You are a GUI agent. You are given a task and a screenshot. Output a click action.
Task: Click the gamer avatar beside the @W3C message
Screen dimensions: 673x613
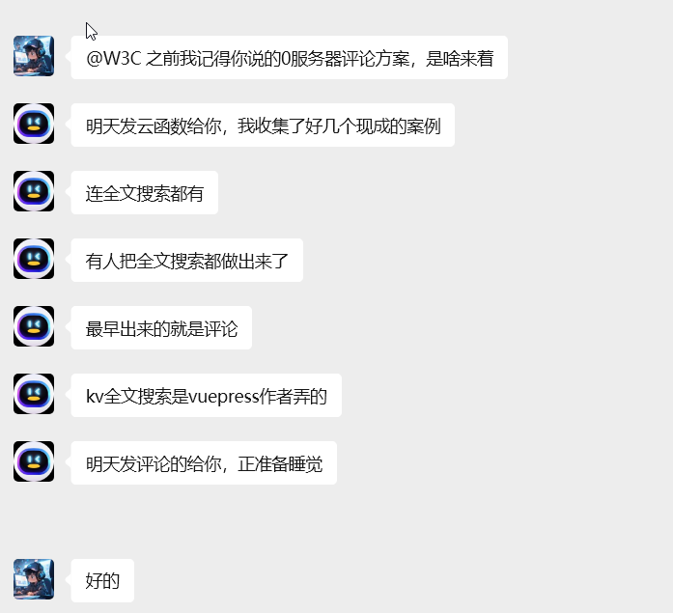point(34,56)
